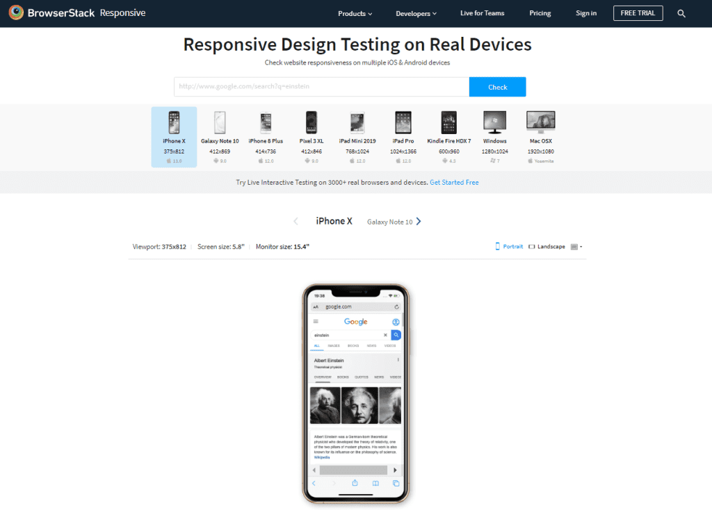712x510 pixels.
Task: Click the BrowserStack logo icon
Action: pyautogui.click(x=16, y=13)
